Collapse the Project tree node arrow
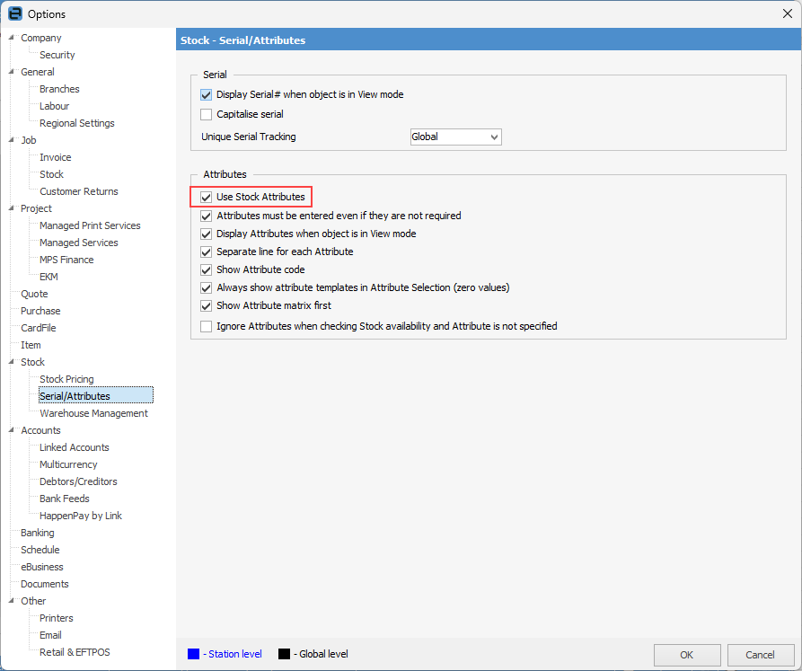Image resolution: width=802 pixels, height=671 pixels. 11,208
